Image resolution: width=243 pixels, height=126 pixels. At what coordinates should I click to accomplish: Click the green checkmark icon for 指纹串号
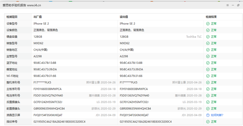[x=208, y=122]
